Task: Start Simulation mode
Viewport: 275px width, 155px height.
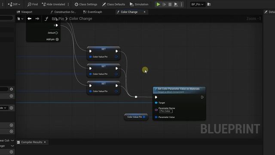Action: click(x=139, y=4)
